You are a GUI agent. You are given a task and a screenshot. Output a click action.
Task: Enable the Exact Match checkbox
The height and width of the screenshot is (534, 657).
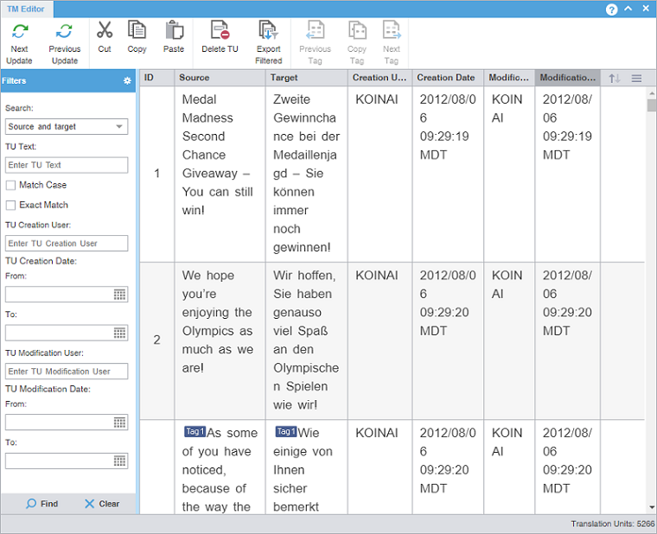click(11, 205)
